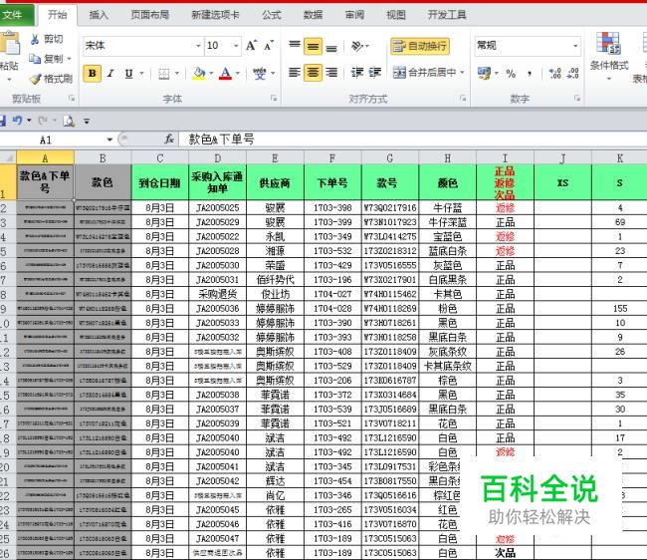The height and width of the screenshot is (560, 647).
Task: Click the formula bar input showing 款色&下单号
Action: [x=413, y=140]
